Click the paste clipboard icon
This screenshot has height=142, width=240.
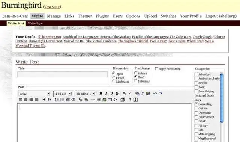(148, 94)
